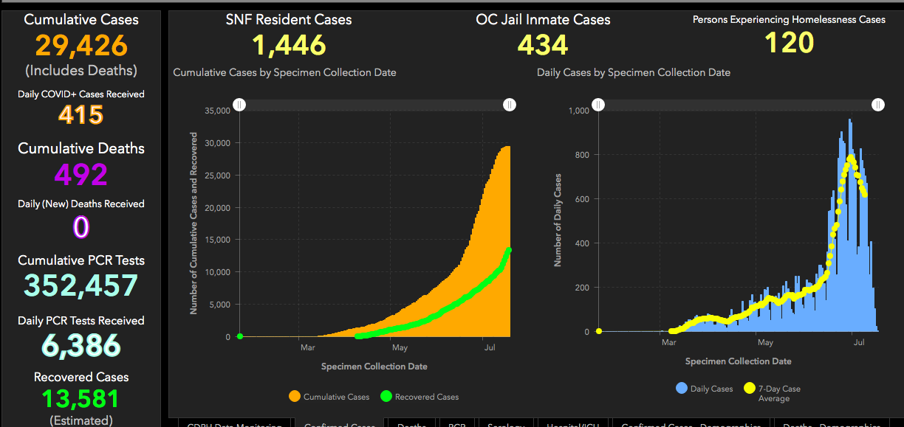The width and height of the screenshot is (904, 427).
Task: Click left range handle on daily cases chart
Action: pyautogui.click(x=598, y=105)
